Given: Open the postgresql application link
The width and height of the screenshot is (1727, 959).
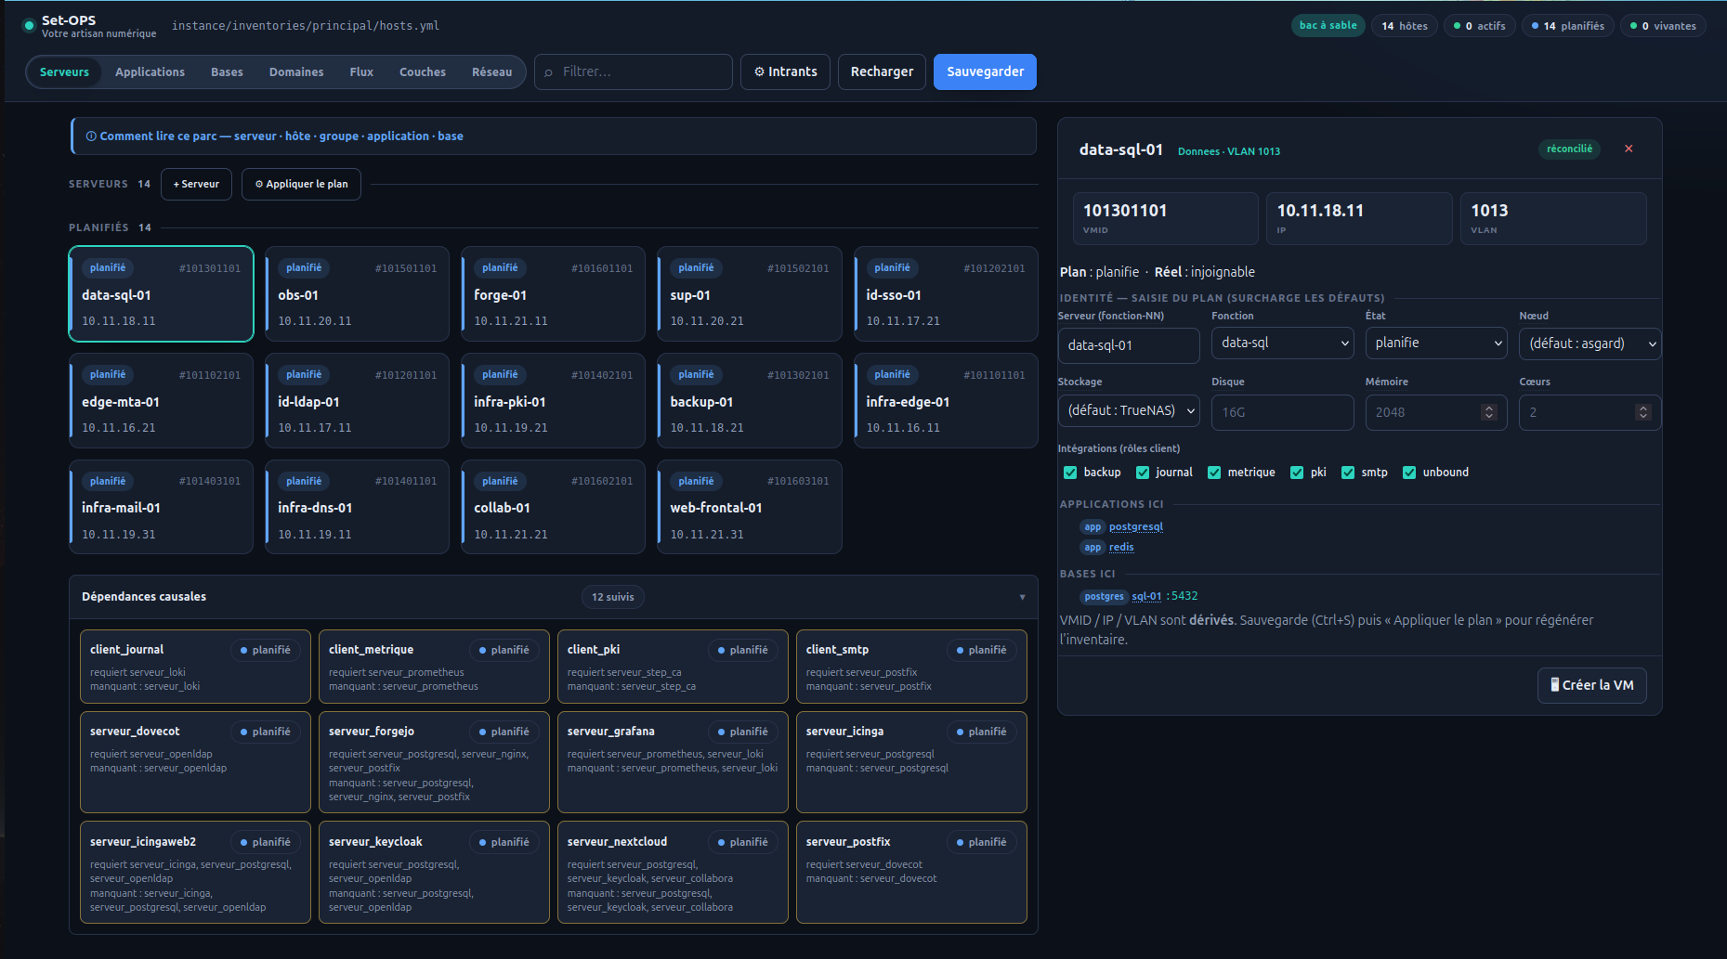Looking at the screenshot, I should tap(1135, 526).
